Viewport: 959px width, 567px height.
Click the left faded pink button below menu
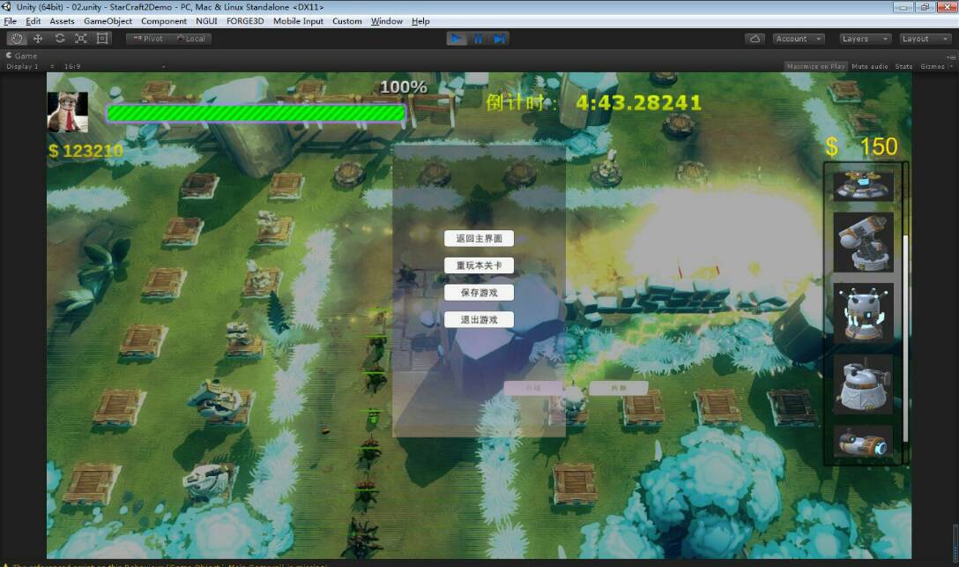[532, 388]
